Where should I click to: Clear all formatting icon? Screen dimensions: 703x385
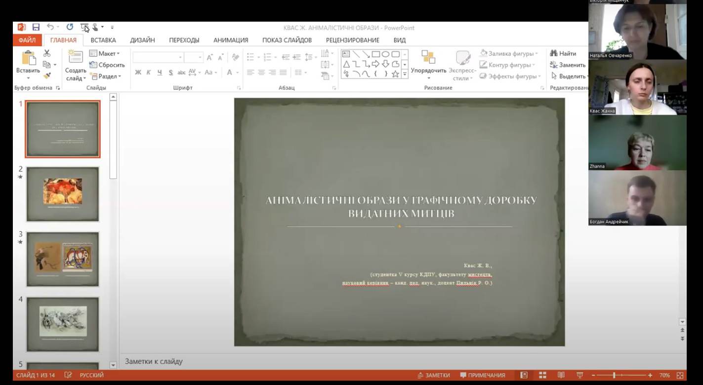[235, 57]
